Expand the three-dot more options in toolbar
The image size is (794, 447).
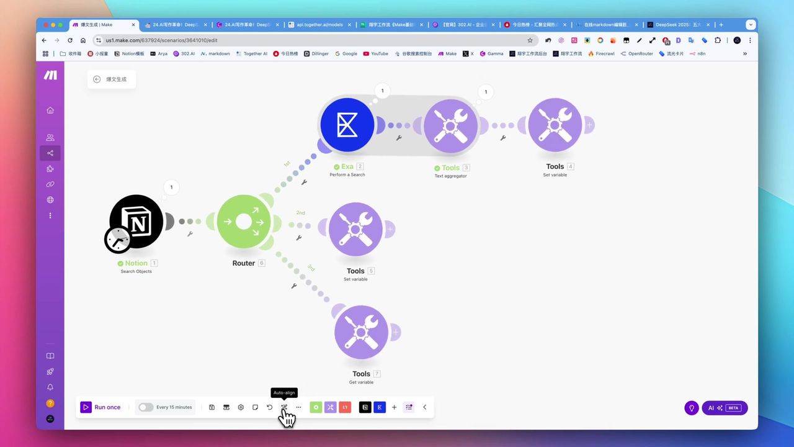click(298, 407)
